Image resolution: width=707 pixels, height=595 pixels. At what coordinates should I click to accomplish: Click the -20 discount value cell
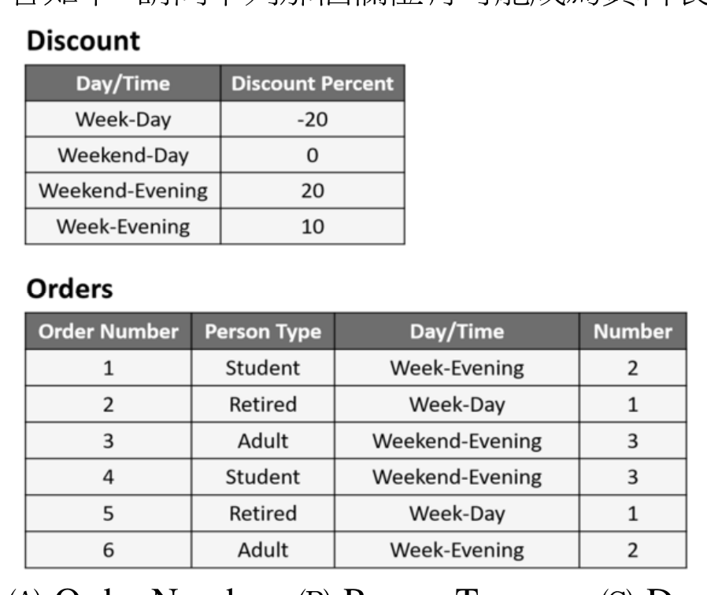313,119
